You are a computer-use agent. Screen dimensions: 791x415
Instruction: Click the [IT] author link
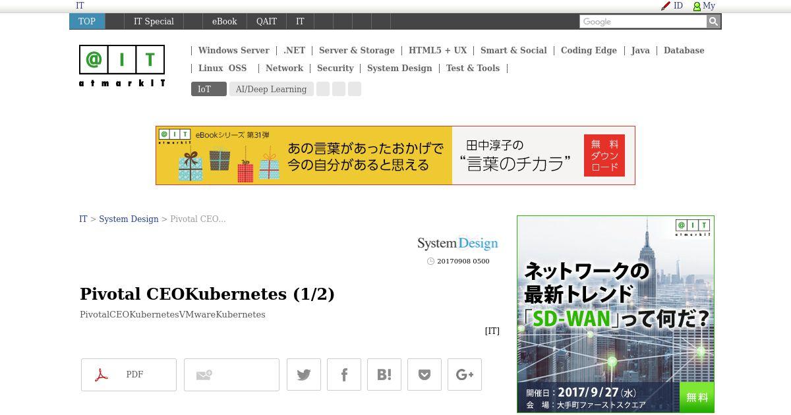click(492, 331)
